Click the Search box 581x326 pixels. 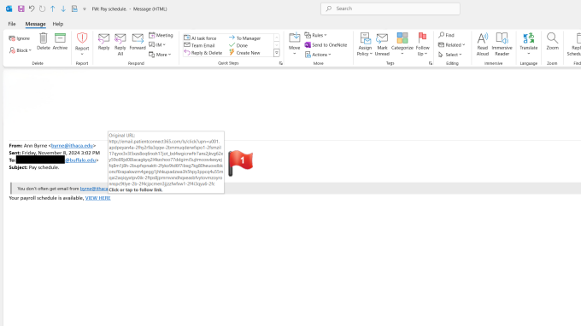click(x=390, y=9)
